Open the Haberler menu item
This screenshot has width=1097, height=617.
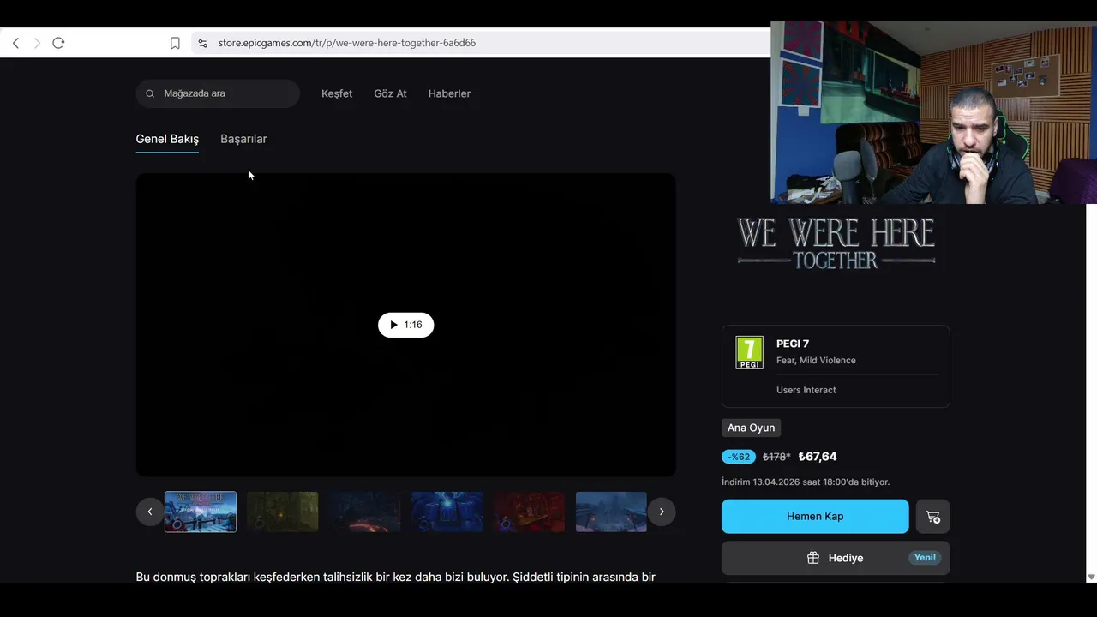pyautogui.click(x=449, y=93)
